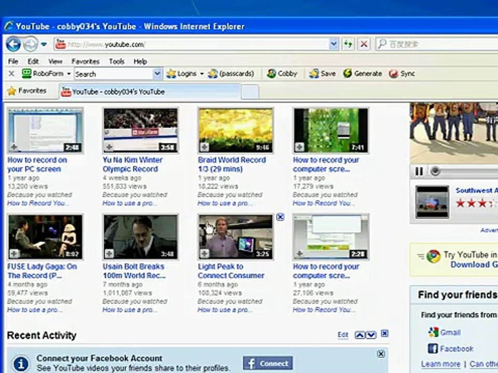Click the Stop loading red X icon
This screenshot has width=498, height=373.
point(364,44)
